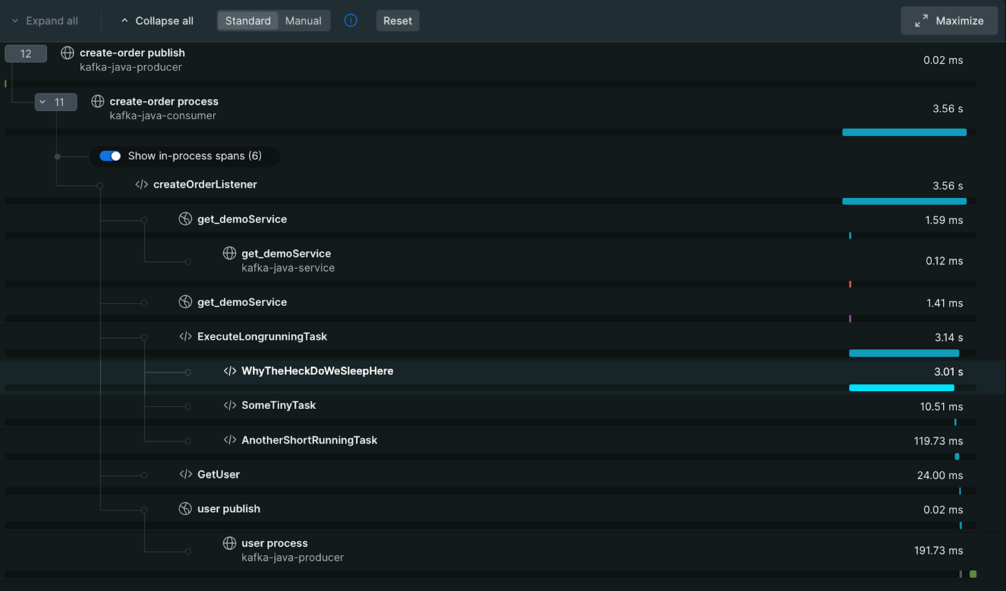Click the globe icon beside user process
The image size is (1006, 591).
[x=229, y=543]
